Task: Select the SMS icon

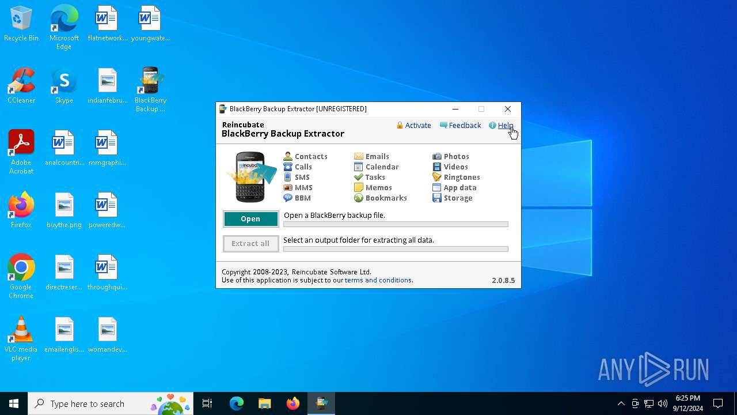Action: [288, 177]
